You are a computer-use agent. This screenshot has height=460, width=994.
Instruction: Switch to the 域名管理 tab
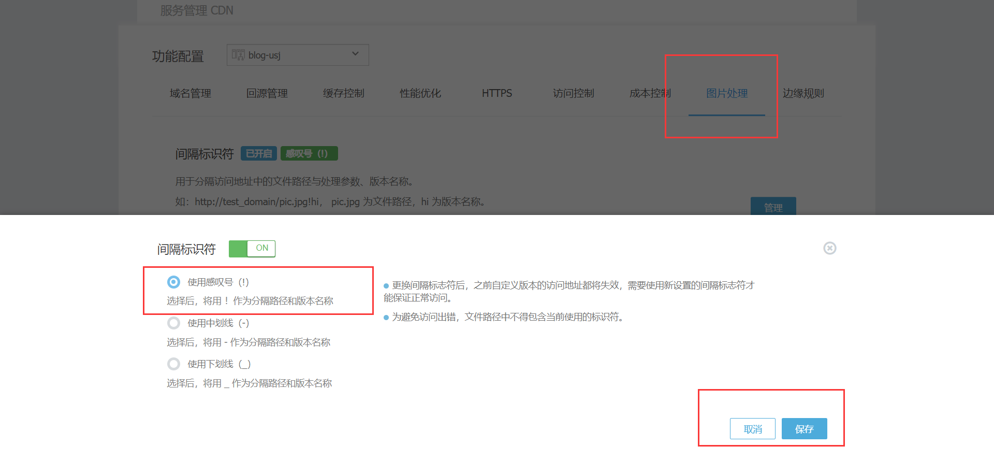(x=191, y=93)
